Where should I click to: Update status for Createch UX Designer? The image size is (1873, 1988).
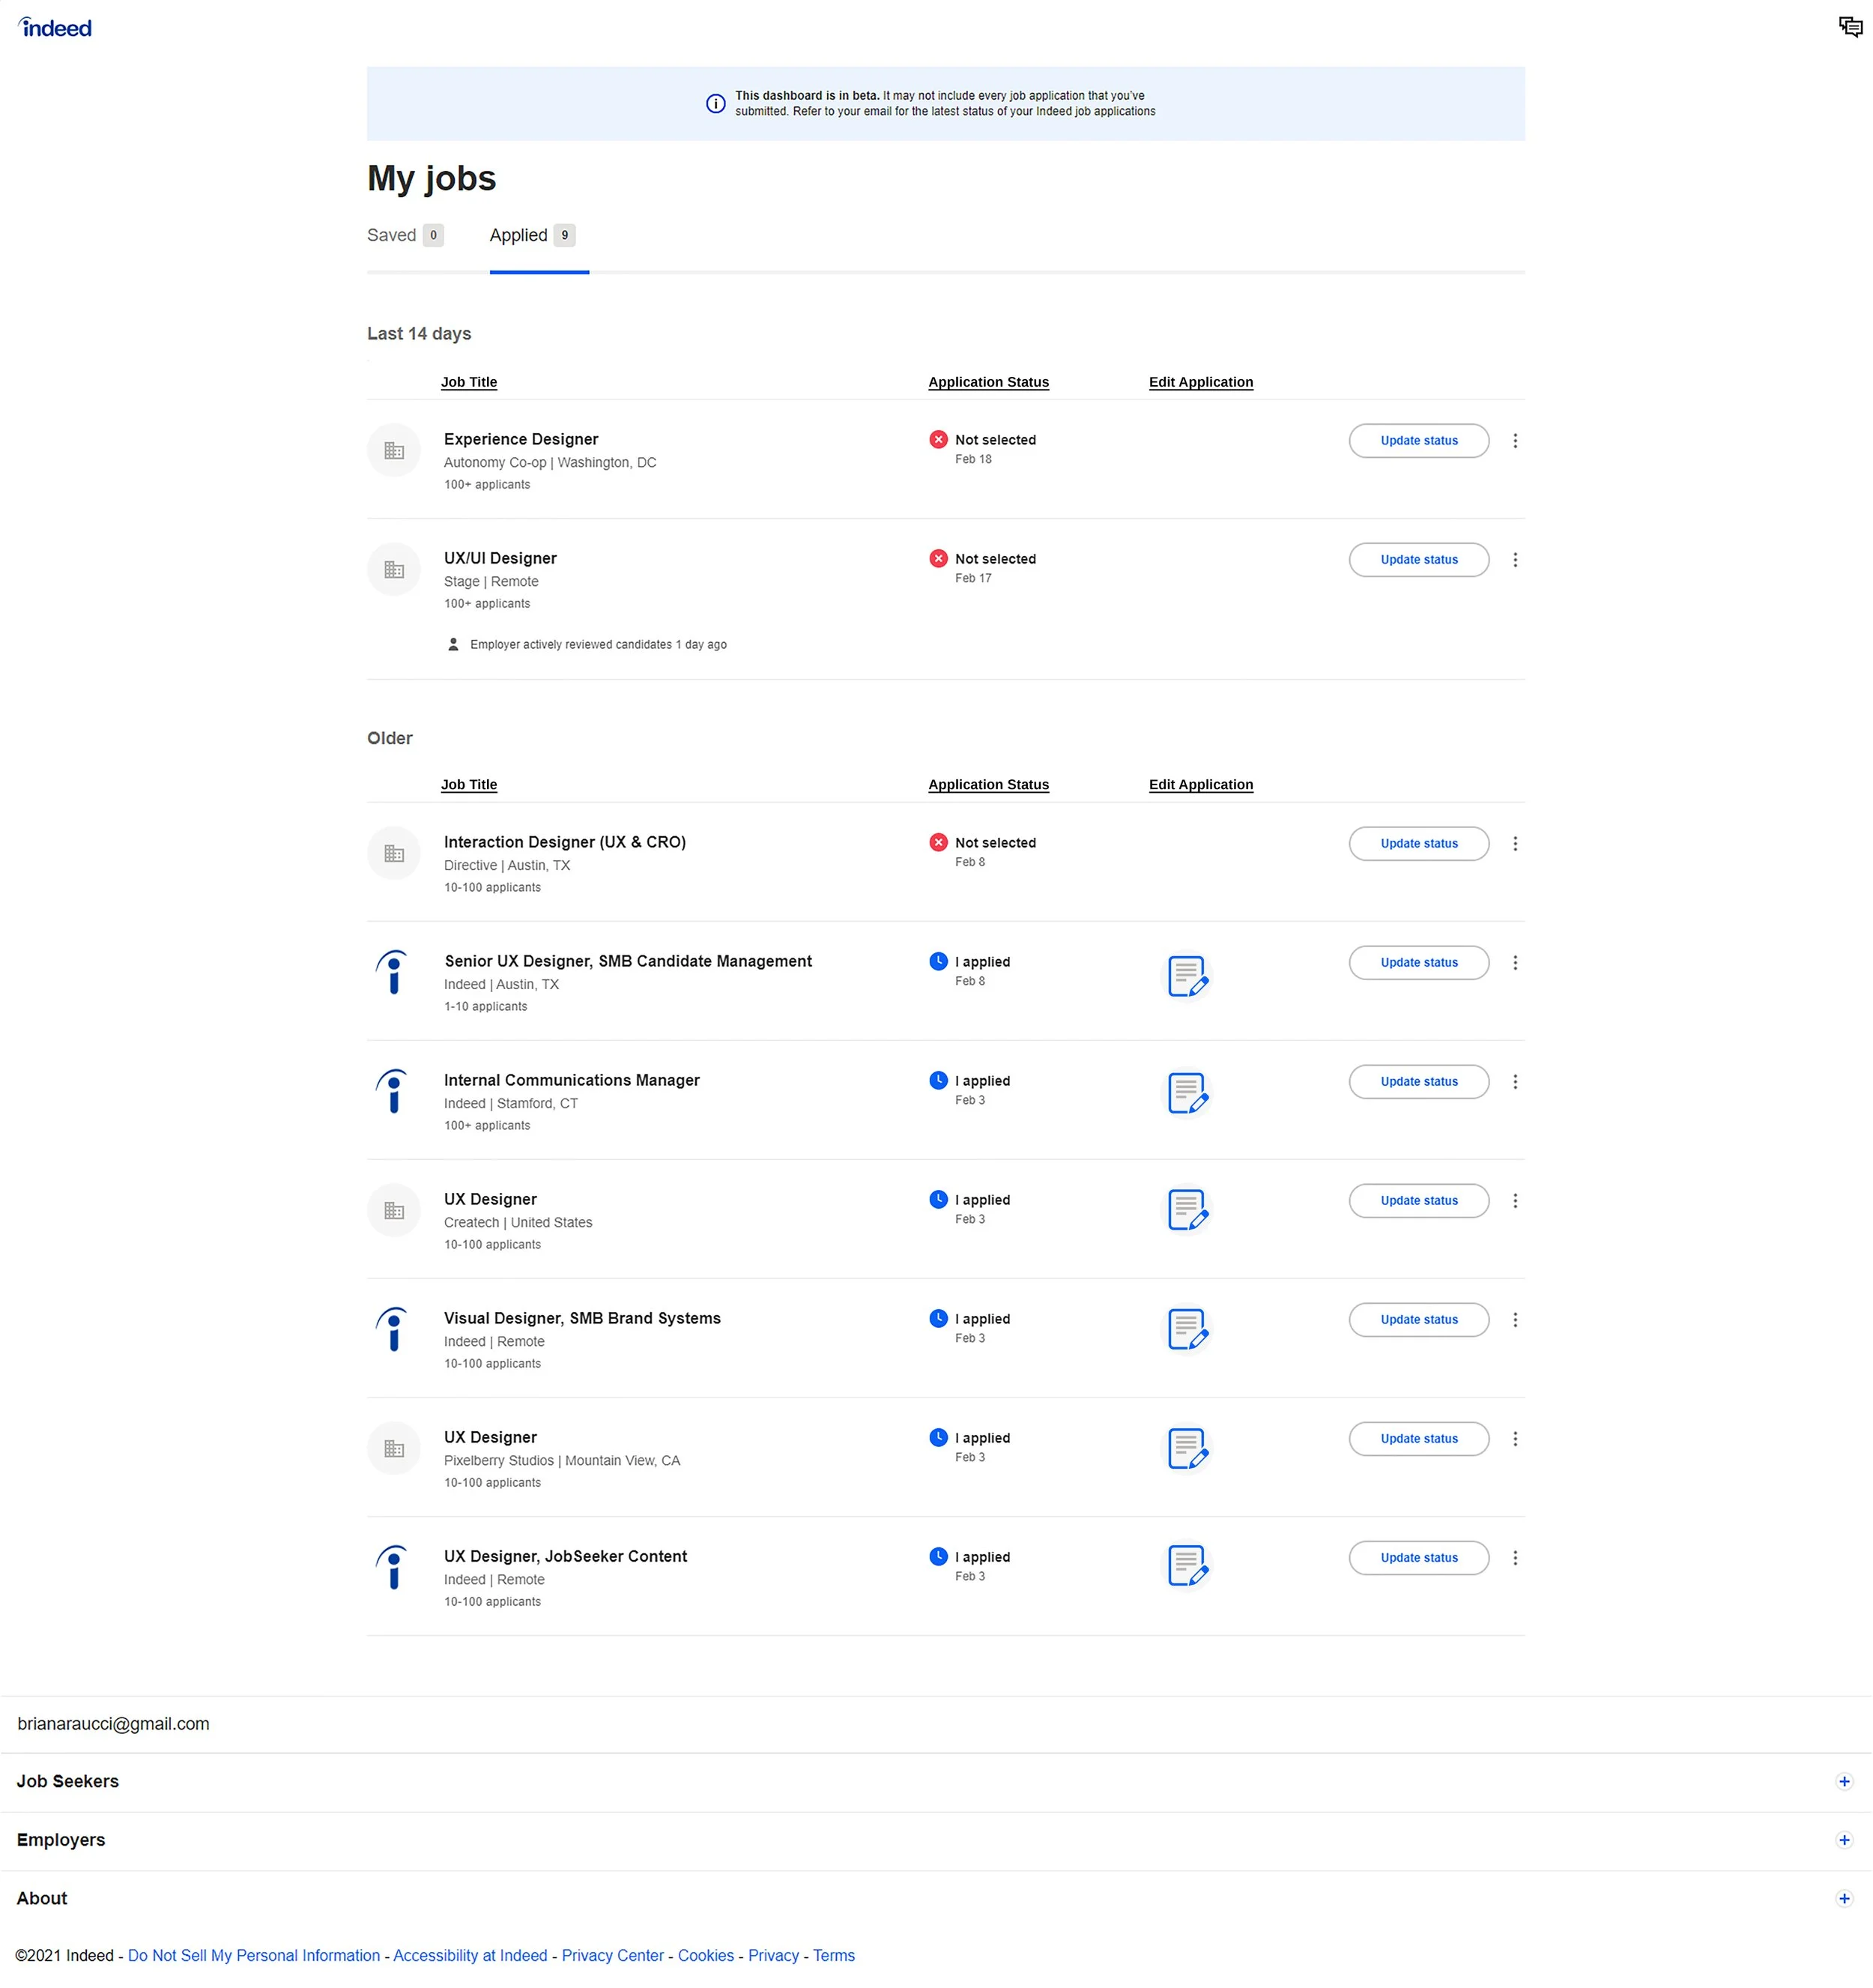click(x=1419, y=1201)
